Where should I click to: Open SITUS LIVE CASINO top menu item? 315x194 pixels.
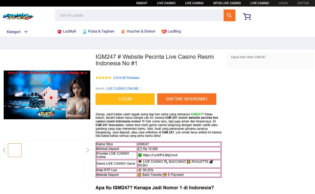pos(227,3)
